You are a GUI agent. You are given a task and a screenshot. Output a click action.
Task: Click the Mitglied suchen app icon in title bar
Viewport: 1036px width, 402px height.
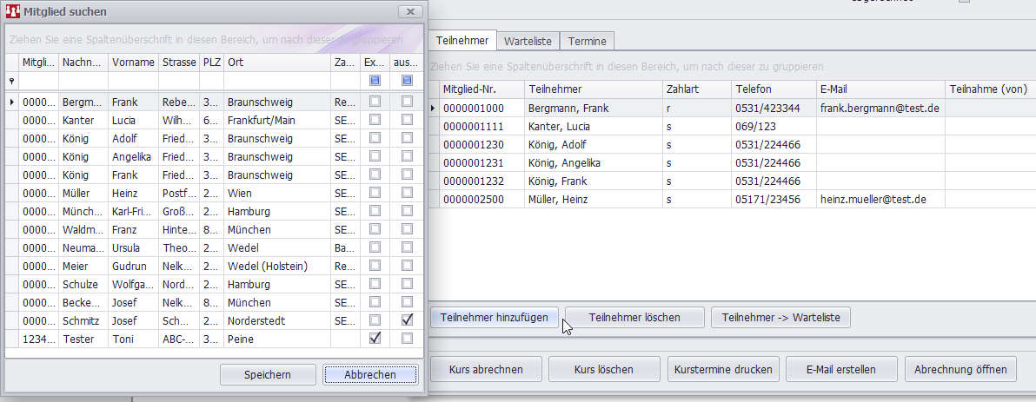[14, 12]
